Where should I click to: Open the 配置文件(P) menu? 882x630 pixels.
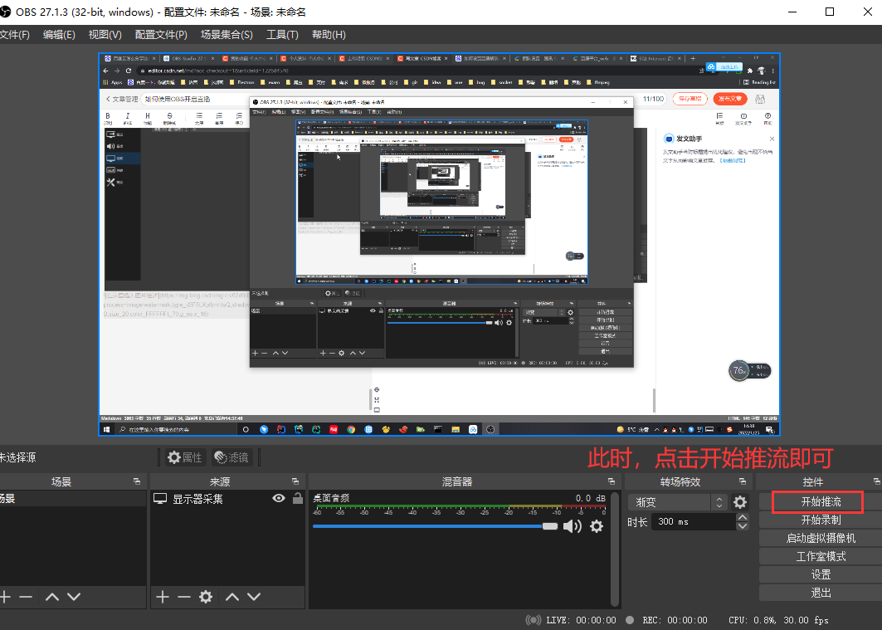[x=161, y=35]
